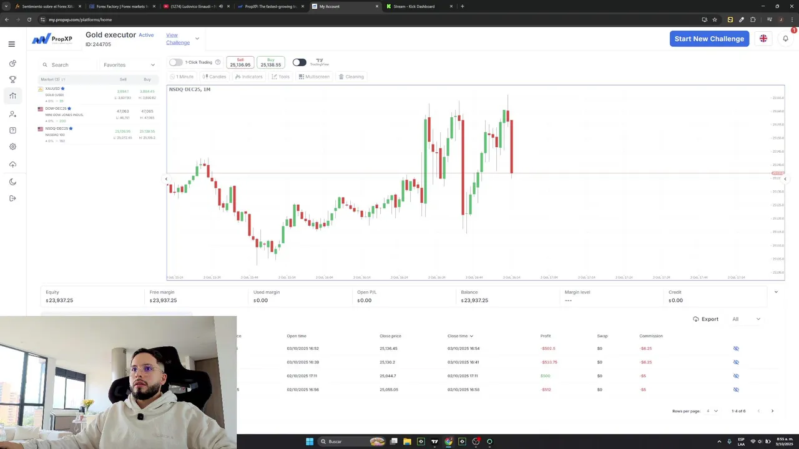Click the cloud download sidebar icon
Screen dimensions: 799x449
click(12, 165)
